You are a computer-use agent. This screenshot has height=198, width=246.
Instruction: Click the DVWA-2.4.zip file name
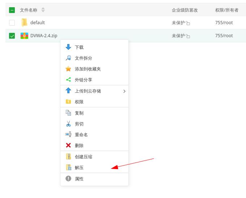43,35
